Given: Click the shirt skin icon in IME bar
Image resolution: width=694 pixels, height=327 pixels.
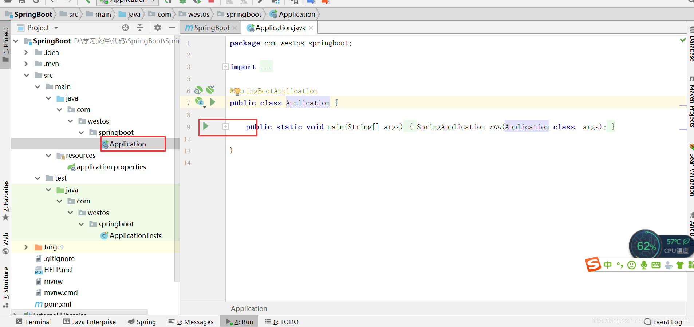Looking at the screenshot, I should [x=680, y=265].
